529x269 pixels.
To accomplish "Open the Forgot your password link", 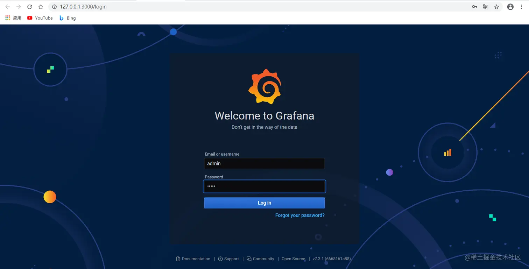I will pos(300,215).
